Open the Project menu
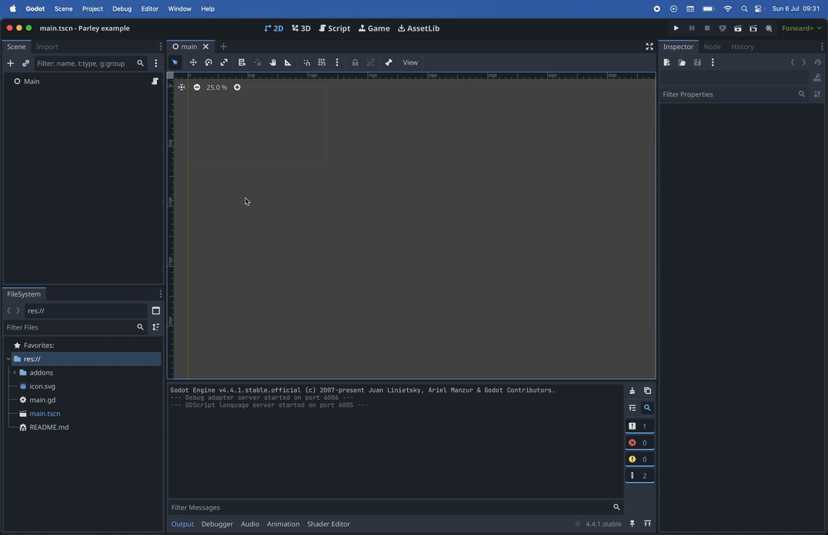Image resolution: width=828 pixels, height=535 pixels. click(92, 9)
